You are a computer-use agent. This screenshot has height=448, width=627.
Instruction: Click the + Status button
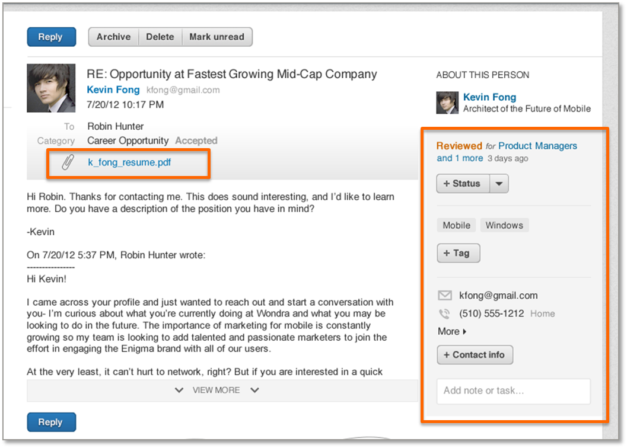pos(463,184)
